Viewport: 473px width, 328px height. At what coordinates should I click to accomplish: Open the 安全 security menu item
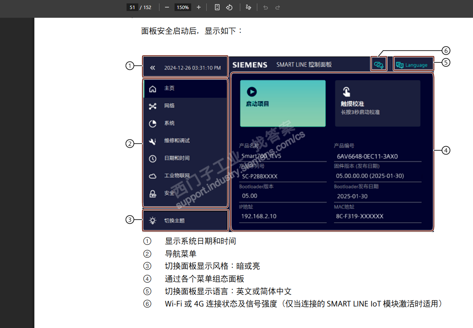click(185, 193)
